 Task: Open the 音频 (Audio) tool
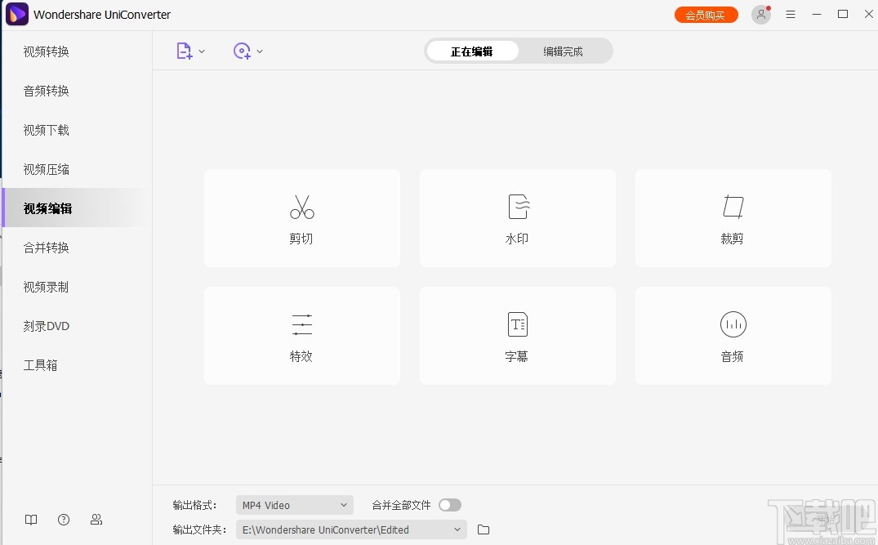point(732,336)
